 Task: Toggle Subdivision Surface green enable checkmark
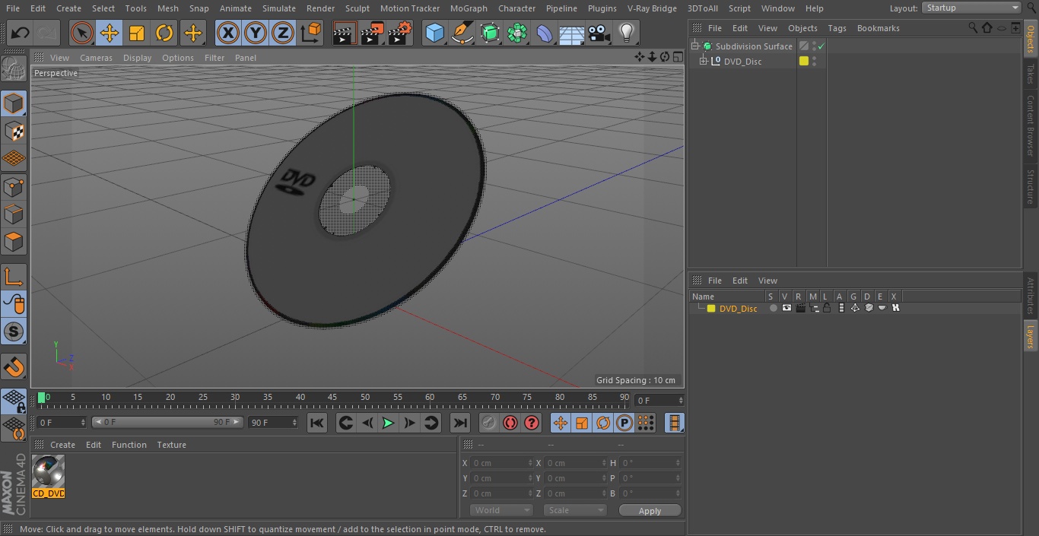821,46
